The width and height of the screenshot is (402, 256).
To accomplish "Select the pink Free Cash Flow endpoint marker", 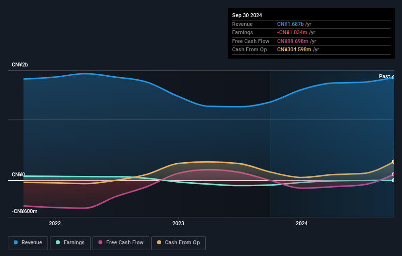I will click(x=394, y=174).
